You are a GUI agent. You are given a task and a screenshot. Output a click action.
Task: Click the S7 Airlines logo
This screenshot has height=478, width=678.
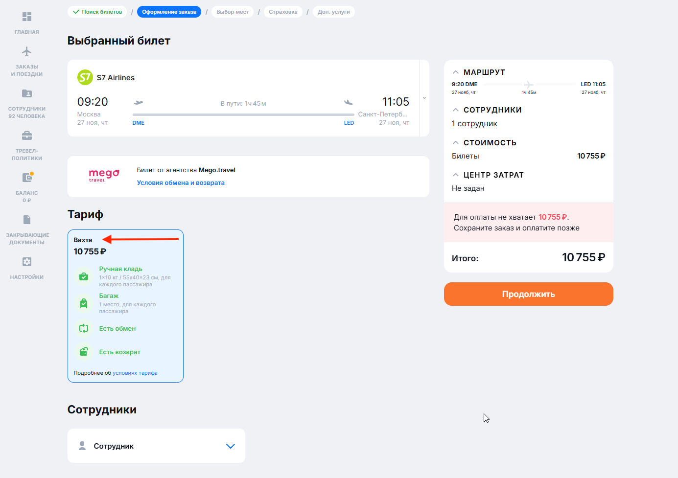tap(85, 77)
